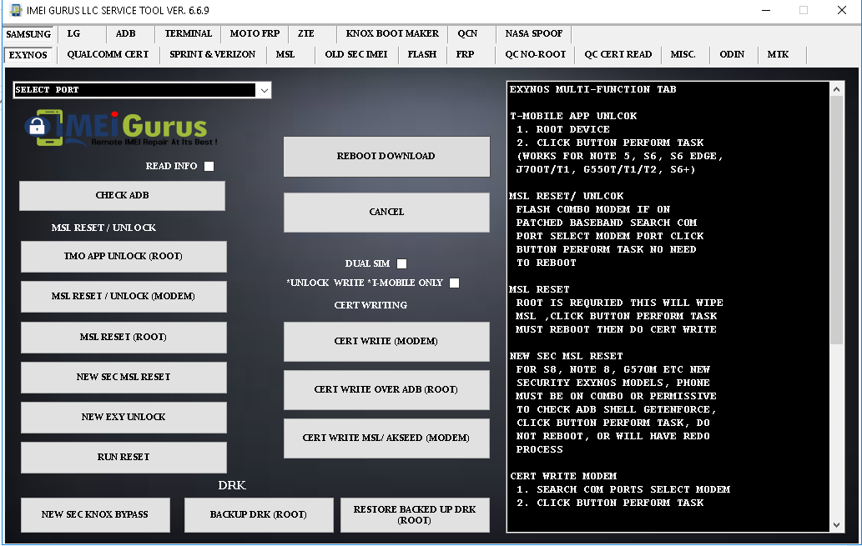The image size is (862, 546).
Task: Minimize the IMEI Gurus window
Action: 766,10
